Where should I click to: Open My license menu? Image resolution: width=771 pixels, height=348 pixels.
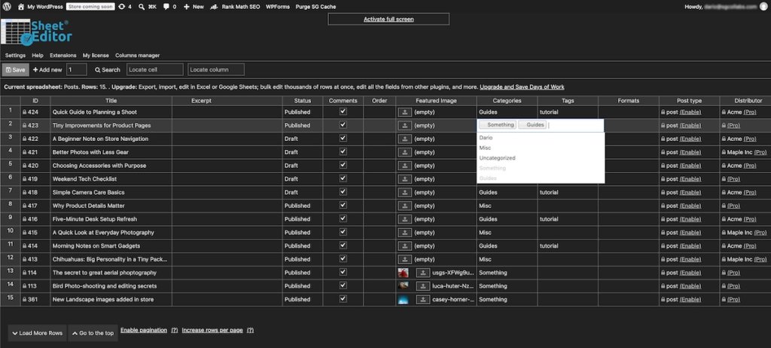click(96, 56)
